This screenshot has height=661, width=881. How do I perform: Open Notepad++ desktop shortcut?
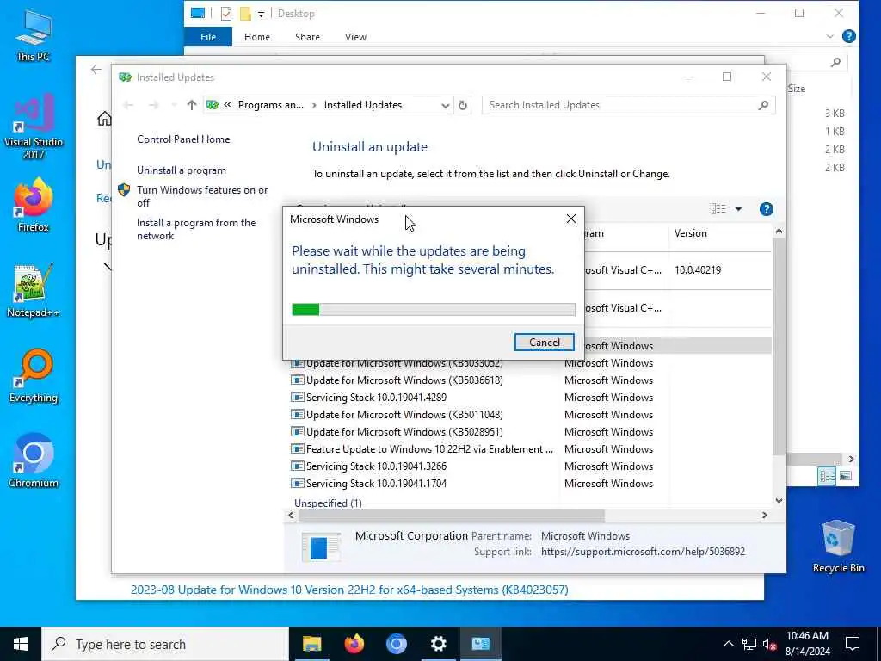tap(34, 291)
